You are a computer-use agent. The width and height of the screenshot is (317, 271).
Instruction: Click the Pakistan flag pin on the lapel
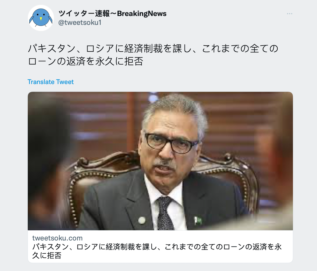click(x=198, y=220)
